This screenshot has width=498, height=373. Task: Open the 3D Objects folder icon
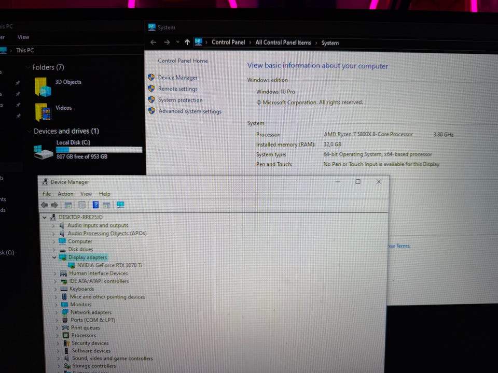pos(43,87)
